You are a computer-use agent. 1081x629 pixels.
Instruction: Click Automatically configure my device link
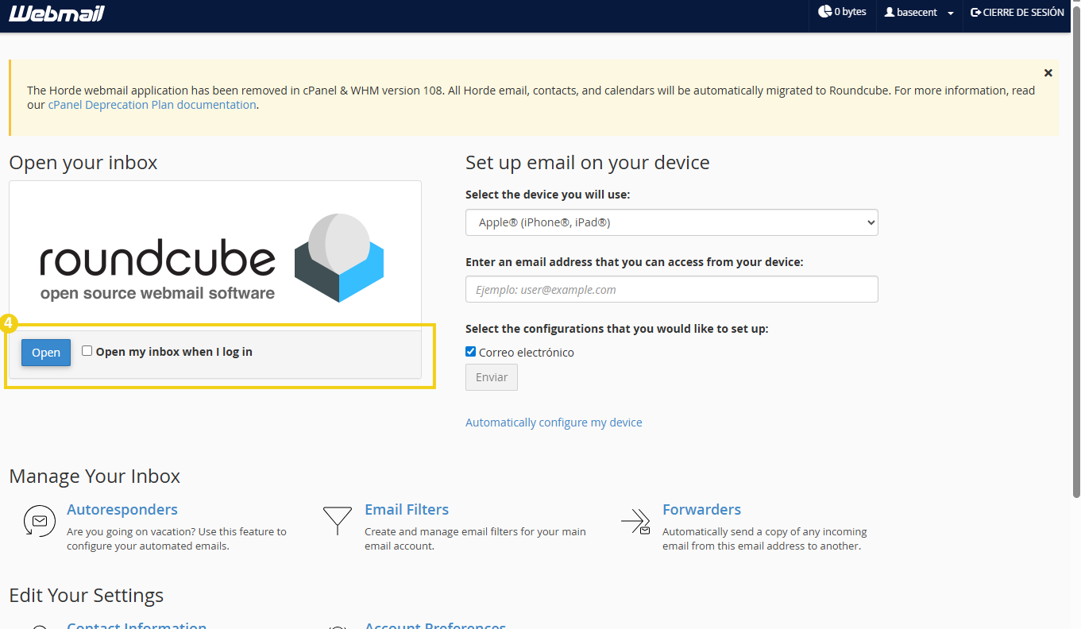click(554, 423)
